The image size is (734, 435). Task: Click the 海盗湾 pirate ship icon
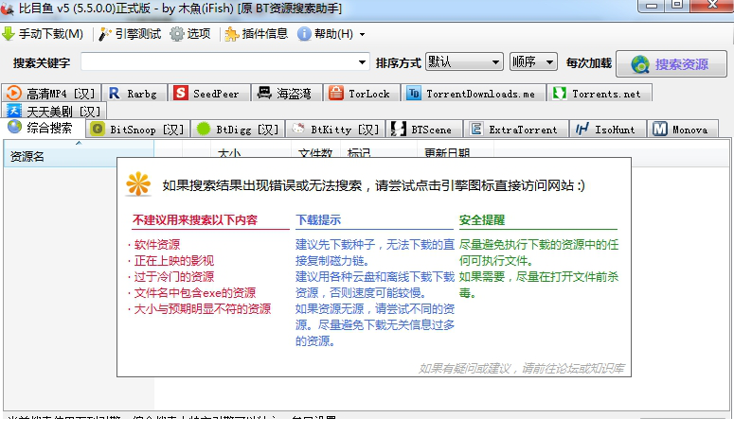pos(264,93)
